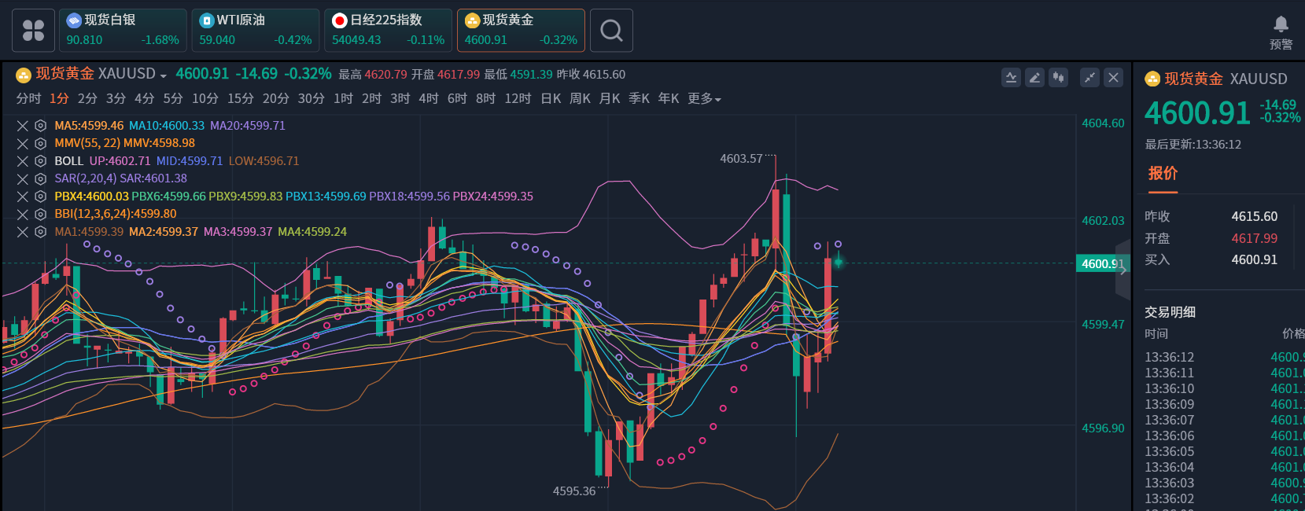Open the chart indicators icon

tap(1011, 77)
